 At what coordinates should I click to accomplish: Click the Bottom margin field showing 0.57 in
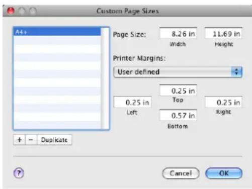click(x=178, y=115)
